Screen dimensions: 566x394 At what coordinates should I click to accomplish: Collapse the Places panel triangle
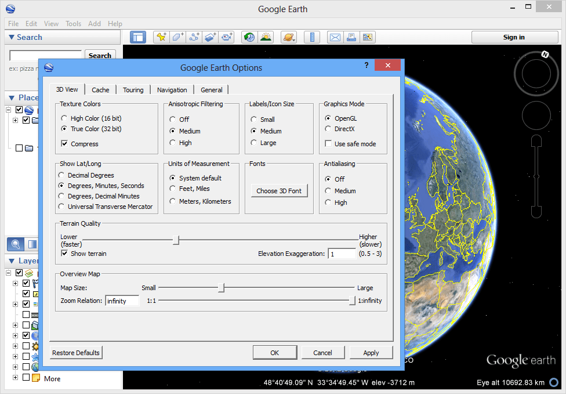point(12,98)
